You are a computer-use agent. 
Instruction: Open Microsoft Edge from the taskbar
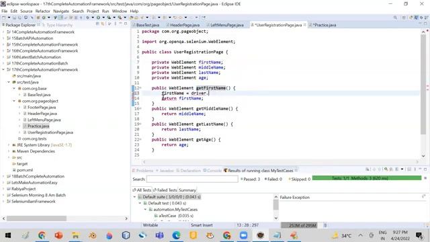[176, 235]
